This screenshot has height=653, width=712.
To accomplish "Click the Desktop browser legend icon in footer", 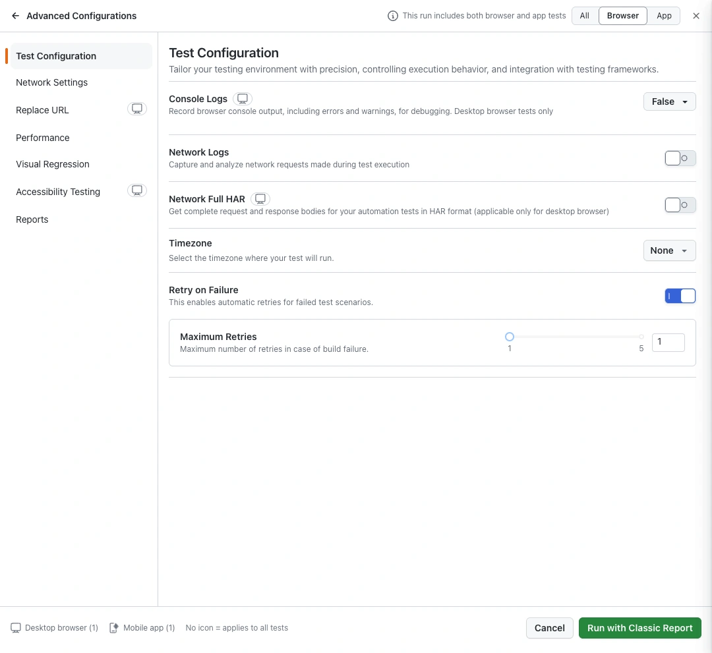I will coord(16,628).
